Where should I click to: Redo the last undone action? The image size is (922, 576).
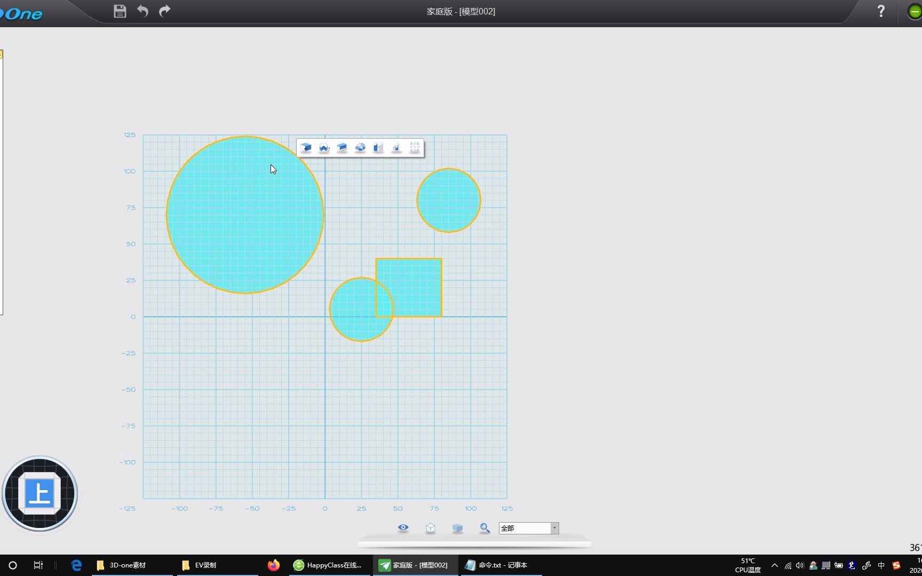coord(165,11)
